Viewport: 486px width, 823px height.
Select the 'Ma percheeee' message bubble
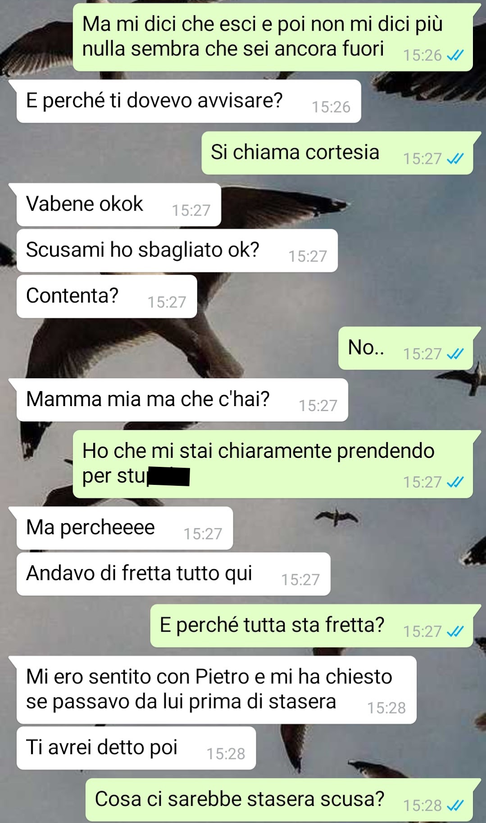point(125,528)
